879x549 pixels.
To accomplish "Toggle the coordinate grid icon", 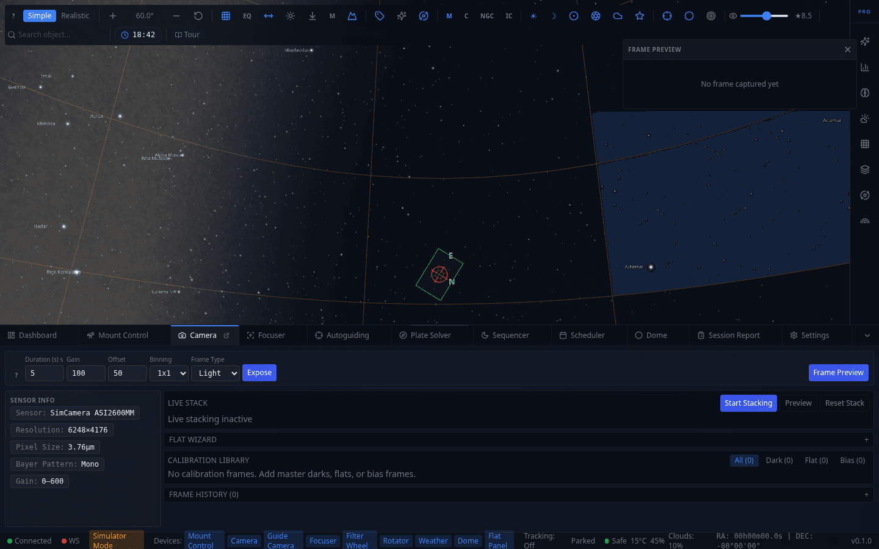I will tap(226, 16).
